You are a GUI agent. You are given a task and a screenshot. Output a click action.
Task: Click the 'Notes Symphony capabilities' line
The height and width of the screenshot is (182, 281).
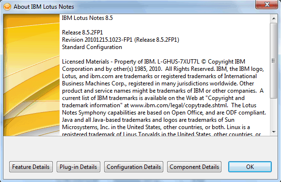coord(164,113)
